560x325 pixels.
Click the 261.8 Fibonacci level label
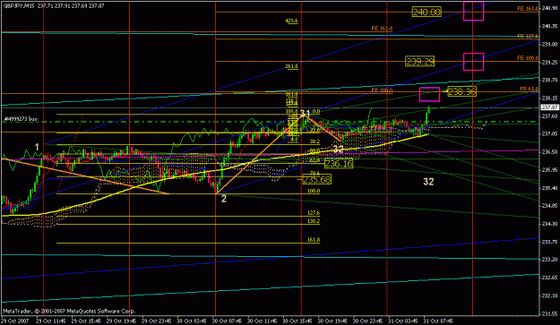coord(291,66)
